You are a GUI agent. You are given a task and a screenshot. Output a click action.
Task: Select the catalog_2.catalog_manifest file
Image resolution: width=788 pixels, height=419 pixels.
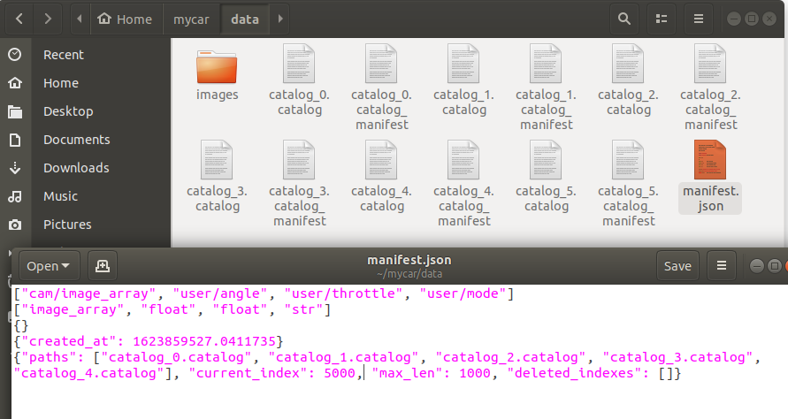click(x=710, y=88)
